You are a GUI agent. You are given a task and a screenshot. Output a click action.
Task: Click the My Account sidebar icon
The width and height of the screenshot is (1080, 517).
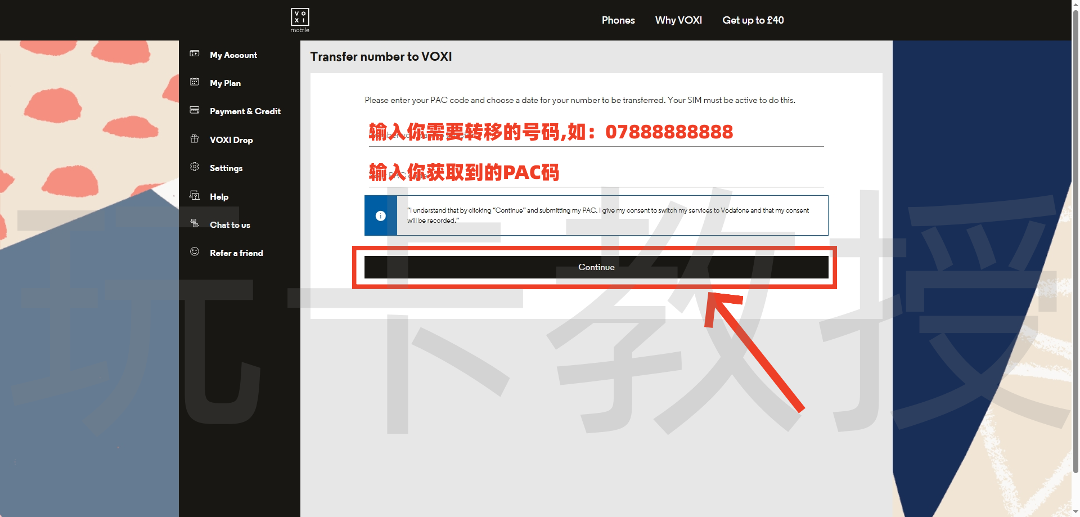(195, 53)
